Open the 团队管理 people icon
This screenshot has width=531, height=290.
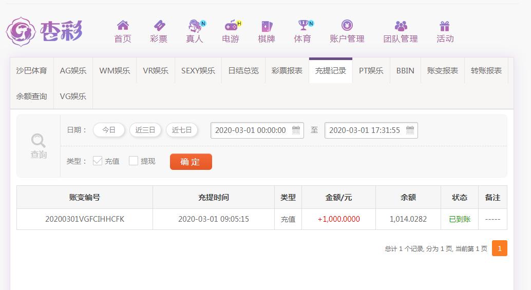click(x=401, y=26)
